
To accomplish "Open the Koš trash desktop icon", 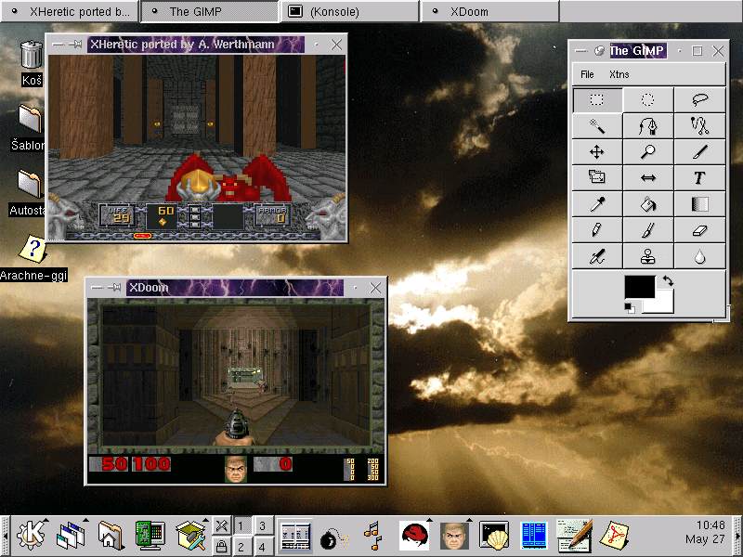I will (32, 64).
